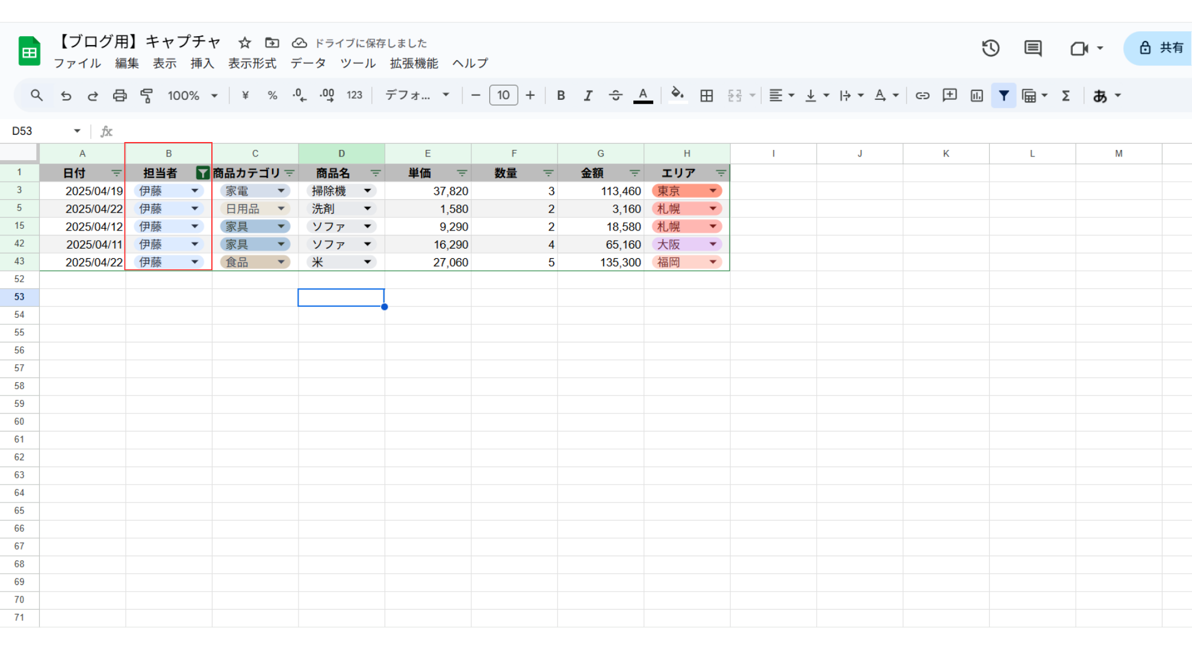Increase font size with plus button
1192x650 pixels.
point(530,96)
